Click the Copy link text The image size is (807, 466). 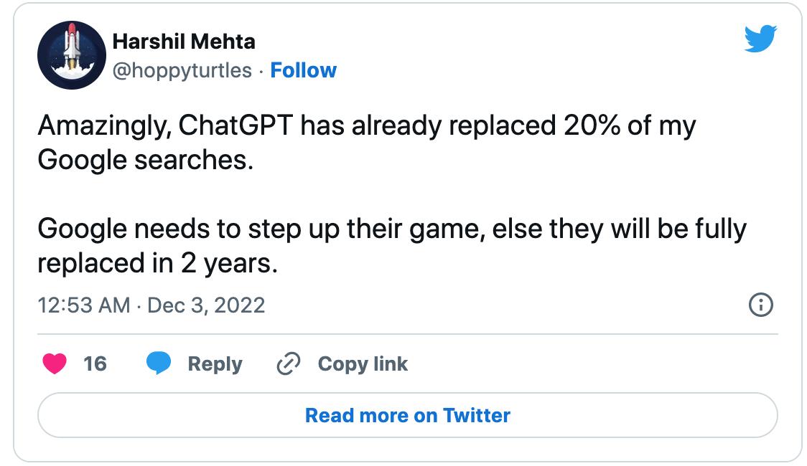363,364
